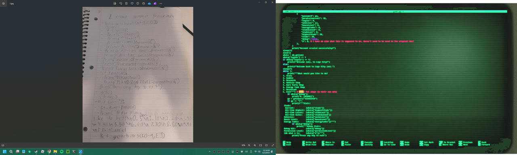The width and height of the screenshot is (517, 155).
Task: Open the Windows Start menu
Action: click(5, 152)
